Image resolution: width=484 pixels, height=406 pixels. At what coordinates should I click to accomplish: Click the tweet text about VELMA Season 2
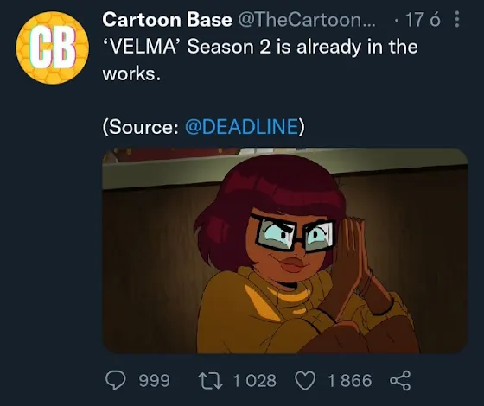pyautogui.click(x=260, y=60)
